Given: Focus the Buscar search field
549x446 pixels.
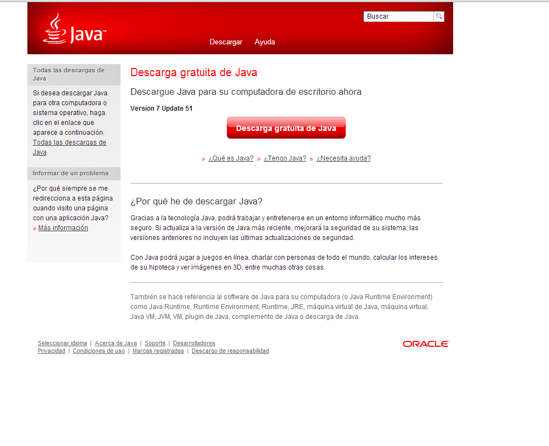Looking at the screenshot, I should pyautogui.click(x=398, y=16).
